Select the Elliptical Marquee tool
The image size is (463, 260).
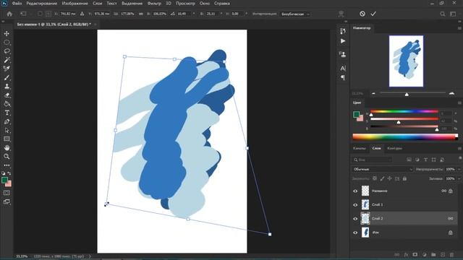pyautogui.click(x=7, y=43)
